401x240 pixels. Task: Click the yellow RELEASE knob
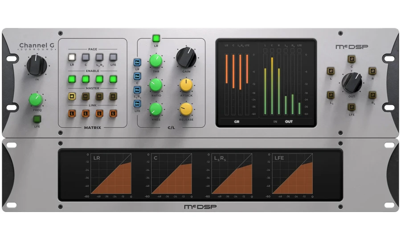pyautogui.click(x=186, y=109)
